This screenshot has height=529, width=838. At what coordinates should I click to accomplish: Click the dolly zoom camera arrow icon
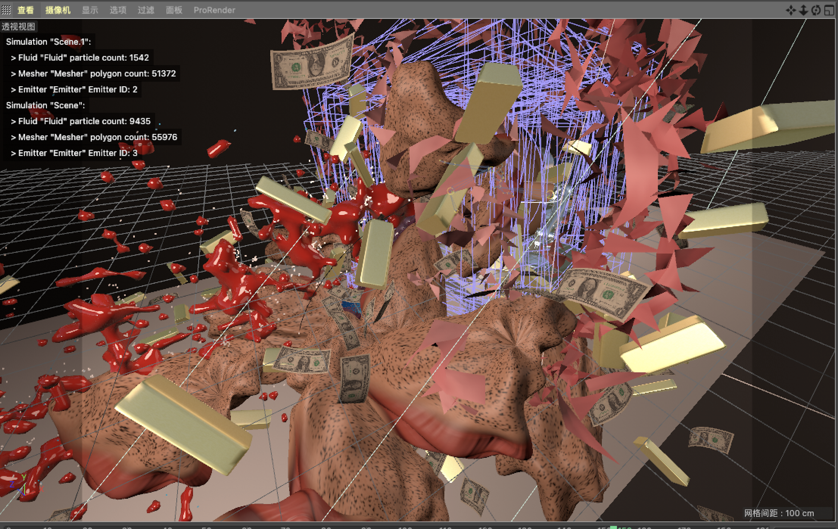803,10
